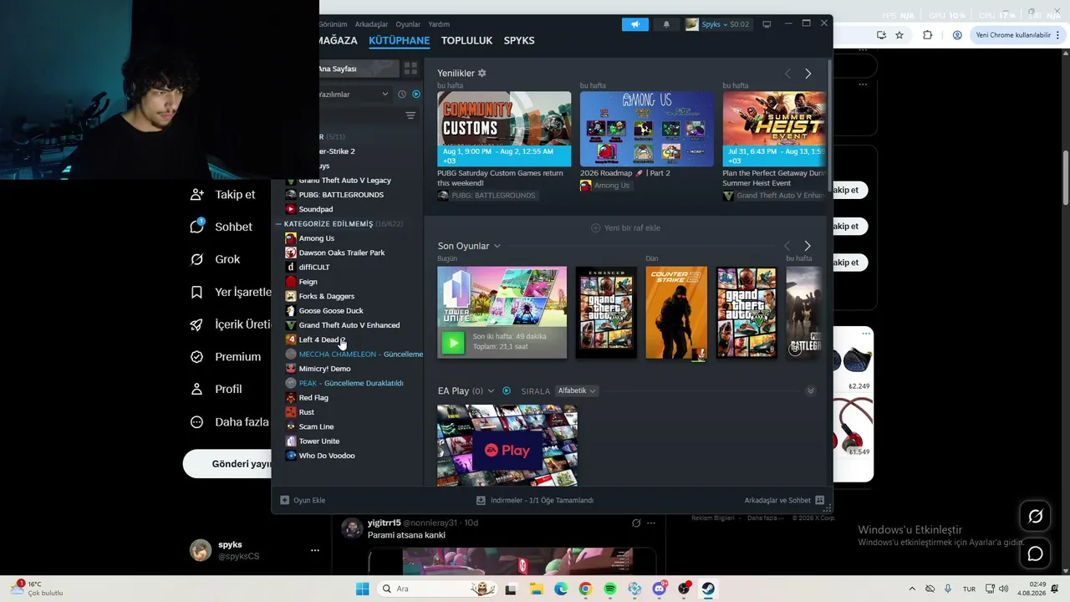Click the Grok floating button on X
Image resolution: width=1070 pixels, height=602 pixels.
point(1035,517)
